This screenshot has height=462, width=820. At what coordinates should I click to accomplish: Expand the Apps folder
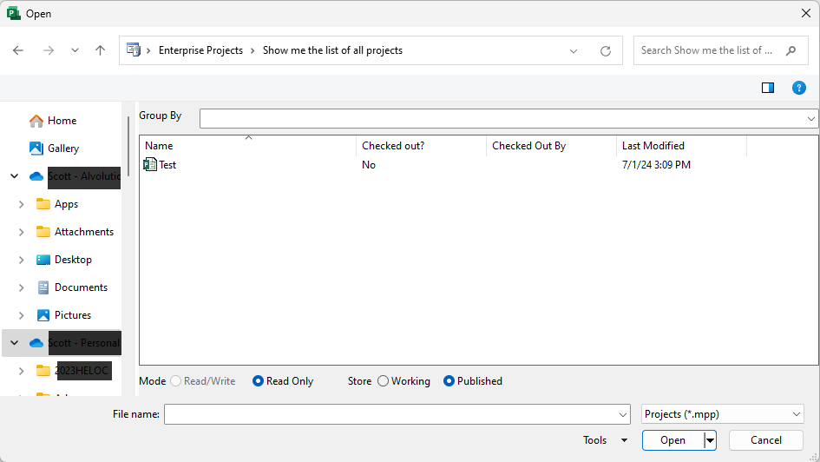[22, 204]
